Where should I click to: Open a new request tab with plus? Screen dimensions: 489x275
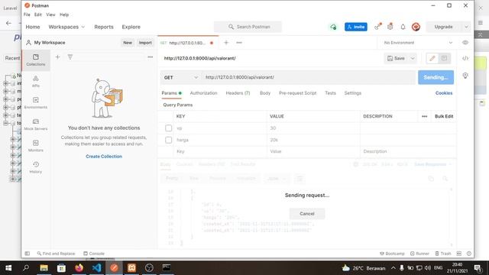pos(226,43)
